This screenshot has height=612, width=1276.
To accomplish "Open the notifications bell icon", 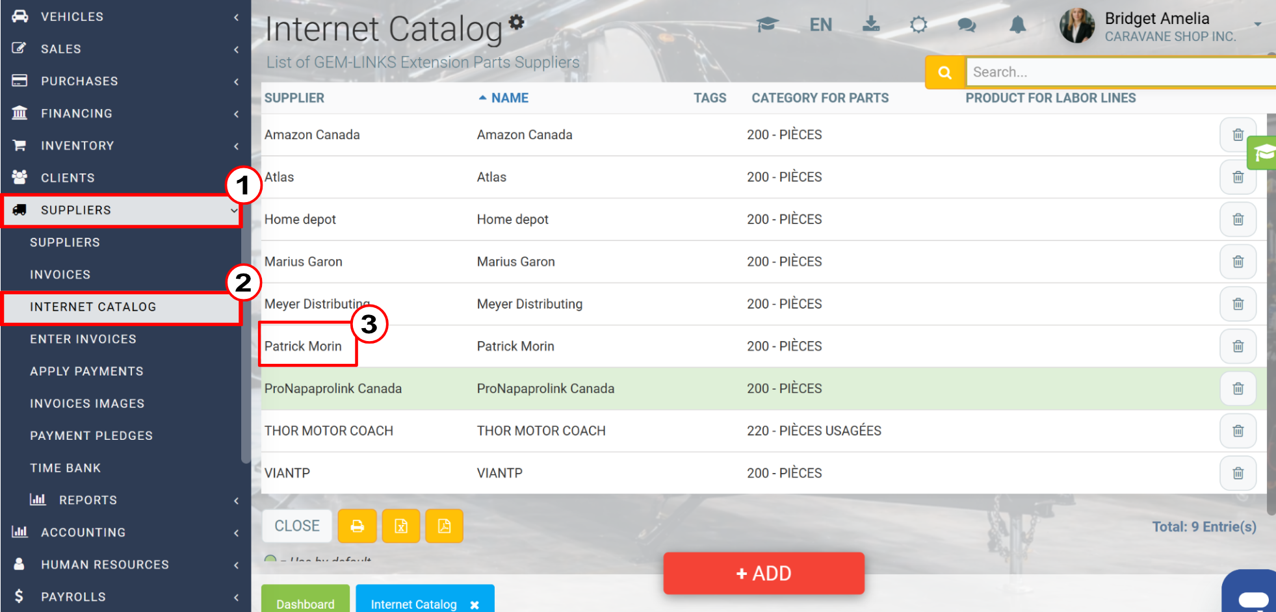I will (1017, 25).
